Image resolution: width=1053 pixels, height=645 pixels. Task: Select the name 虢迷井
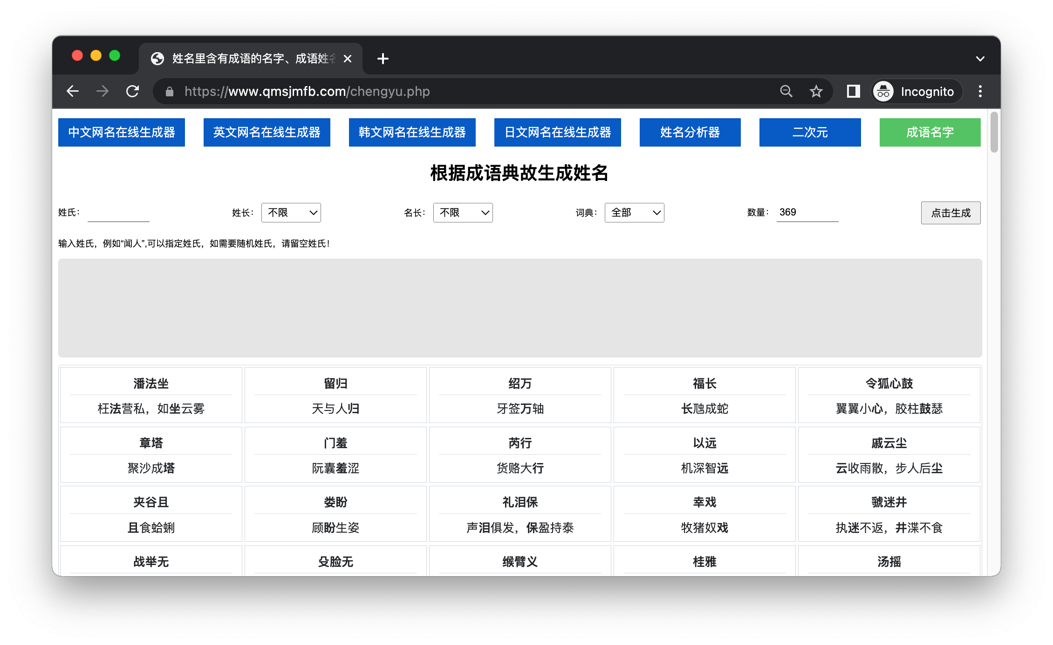point(889,502)
